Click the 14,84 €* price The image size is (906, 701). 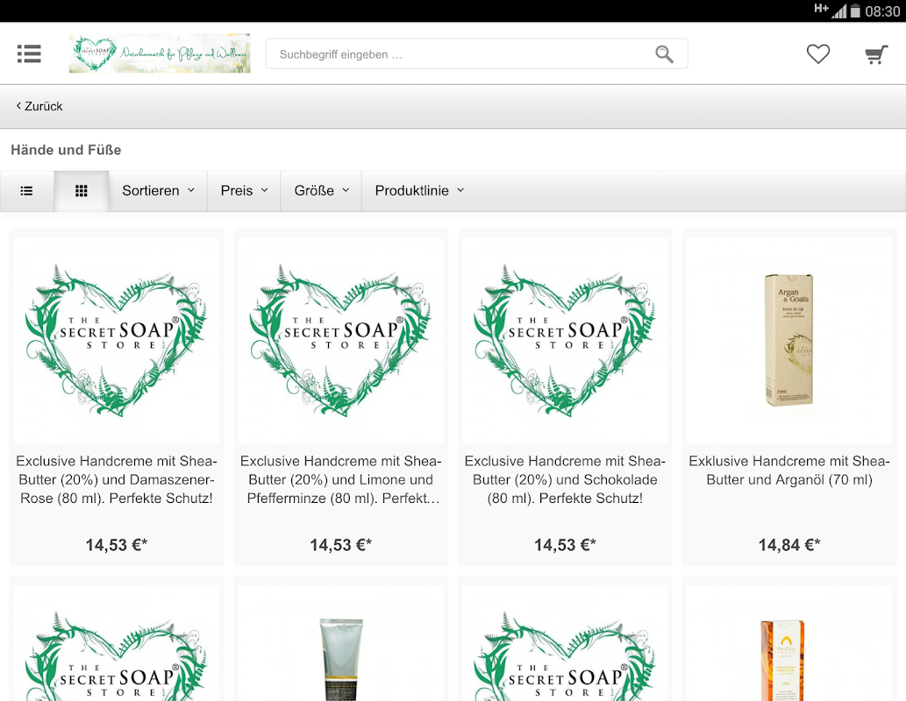coord(789,544)
